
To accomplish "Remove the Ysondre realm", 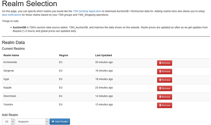I will click(165, 105).
